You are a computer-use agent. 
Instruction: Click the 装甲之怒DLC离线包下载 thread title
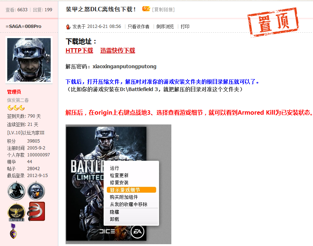point(101,9)
